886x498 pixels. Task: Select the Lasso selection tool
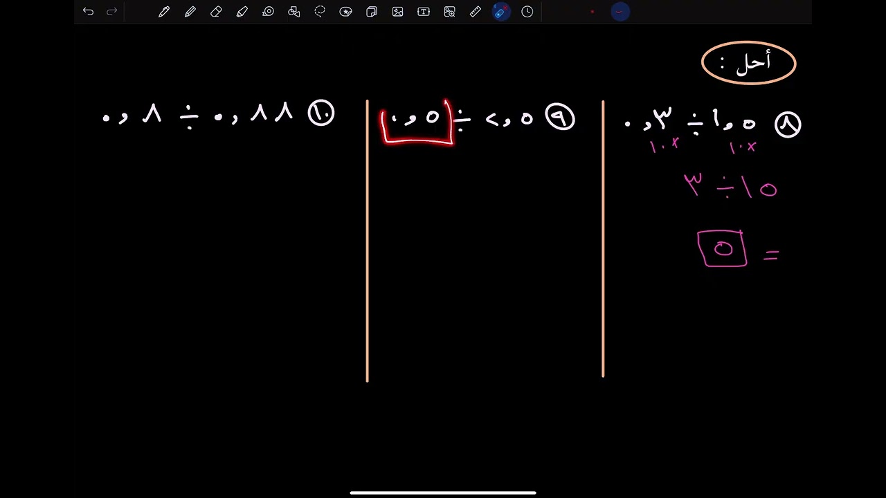tap(320, 12)
